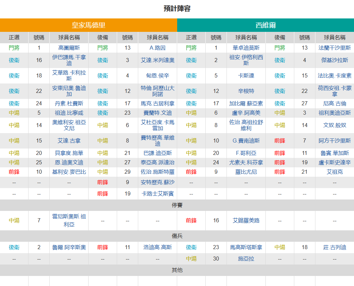Open 艾杜亞度.卡馬雲加 profile
This screenshot has height=286, width=354.
click(157, 125)
